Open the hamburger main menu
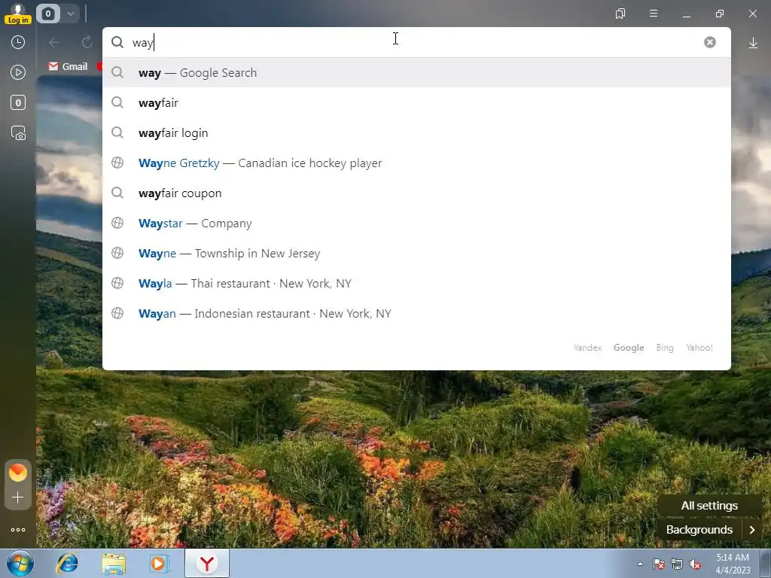Screen dimensions: 771x578 (654, 14)
